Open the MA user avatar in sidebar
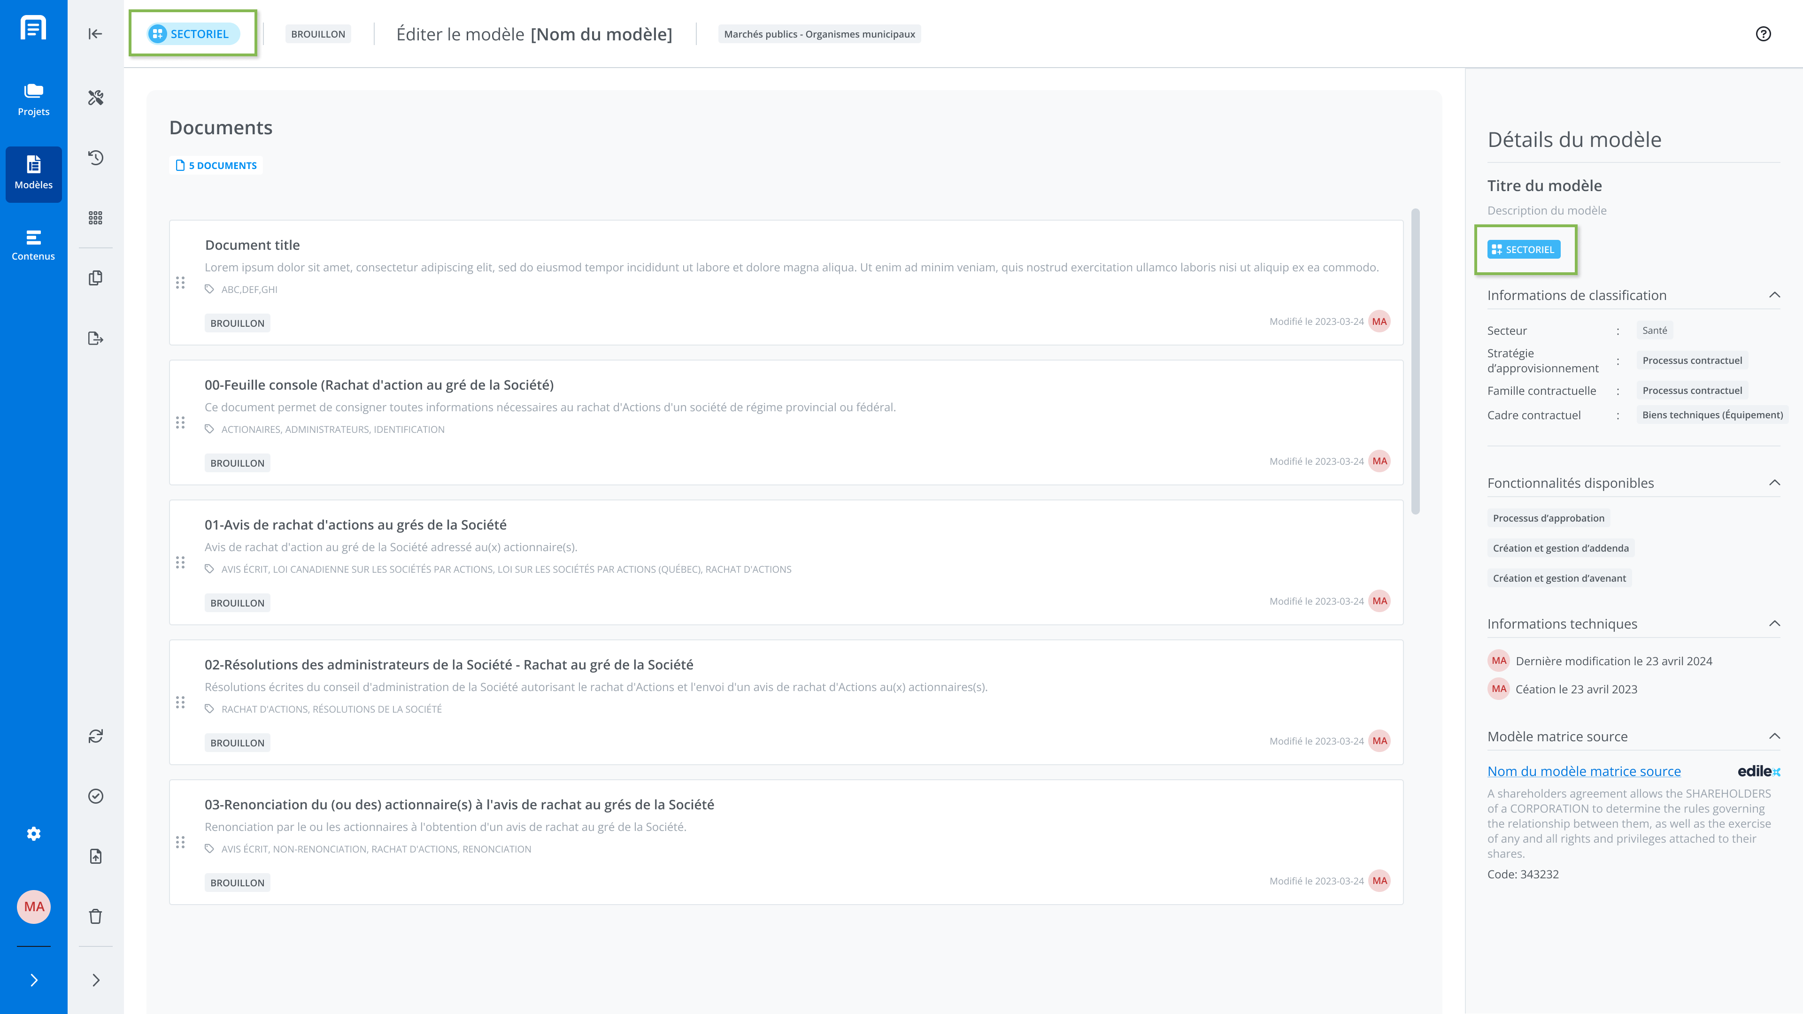The image size is (1803, 1014). (34, 907)
